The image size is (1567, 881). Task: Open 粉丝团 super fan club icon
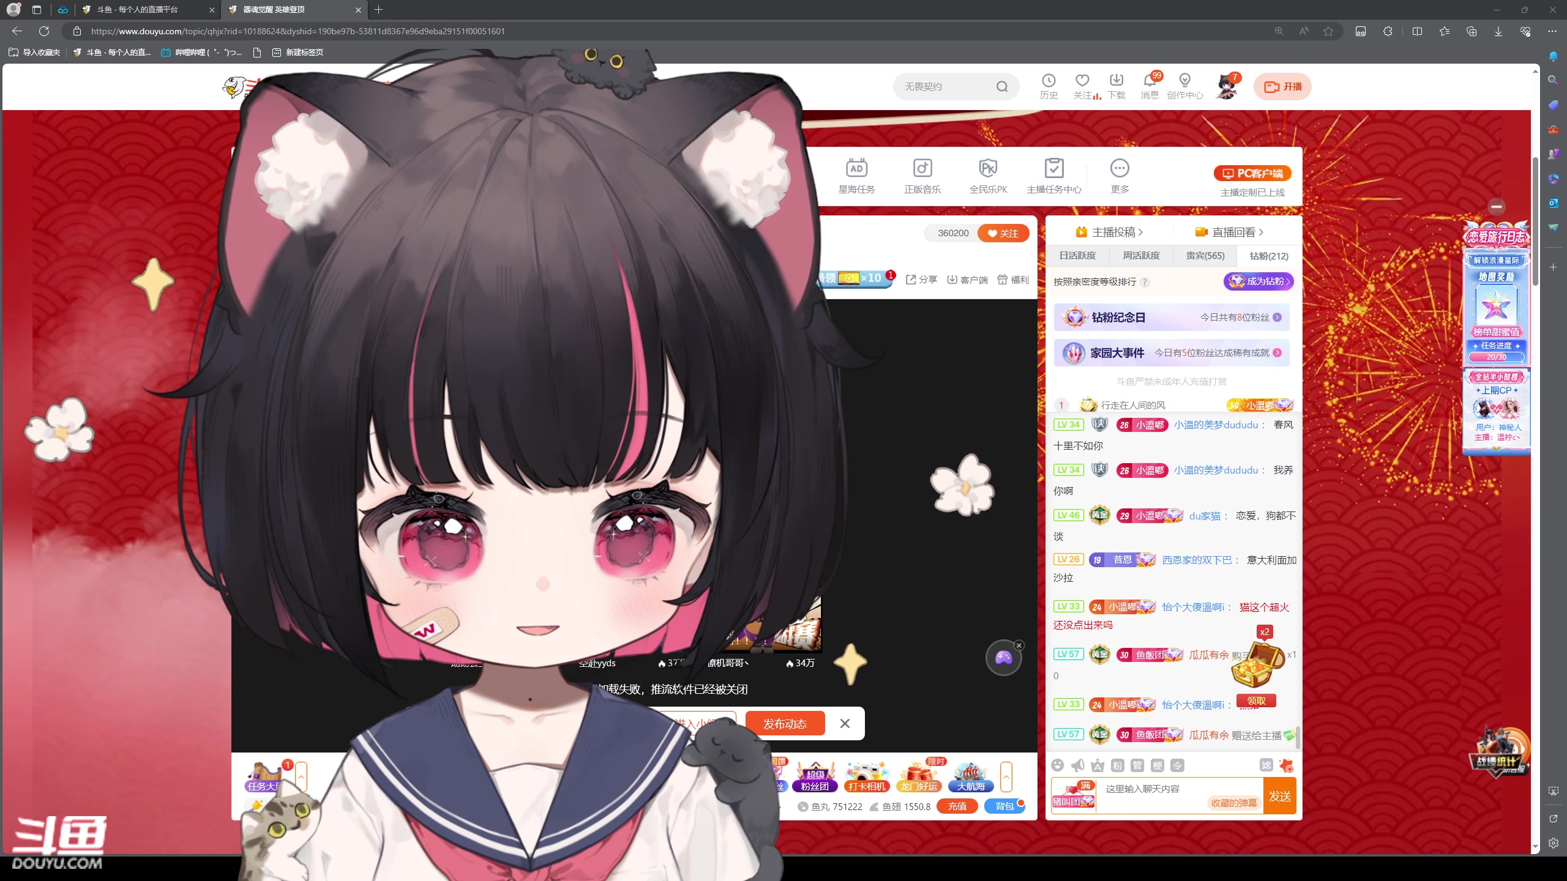pos(815,778)
